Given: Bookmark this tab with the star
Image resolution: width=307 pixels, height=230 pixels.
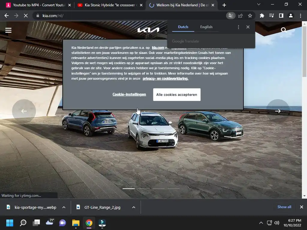Looking at the screenshot, I should click(250, 16).
